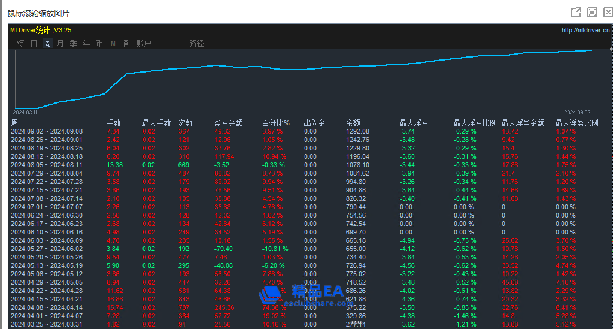Select the 季 quarterly tab
This screenshot has width=613, height=329.
[x=74, y=43]
